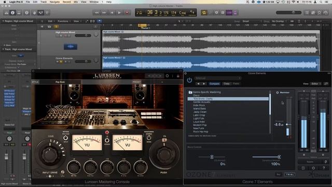Open the Track menu
Viewport: 332px width, 187px height.
44,2
